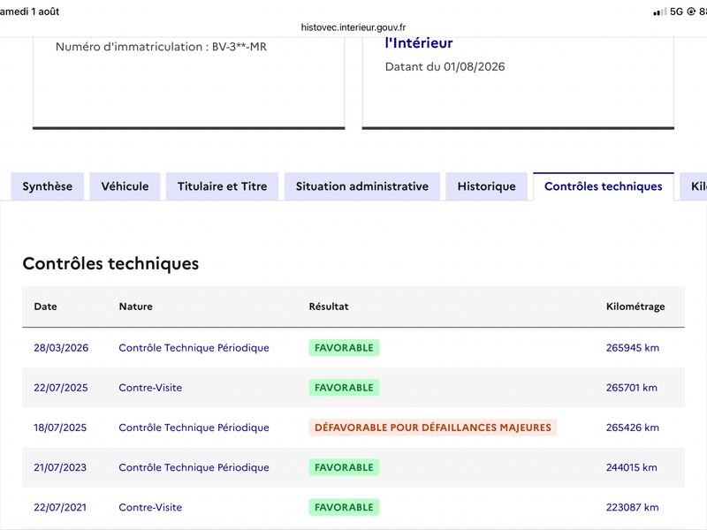The width and height of the screenshot is (707, 530).
Task: Tap the 5G network indicator
Action: click(x=676, y=11)
